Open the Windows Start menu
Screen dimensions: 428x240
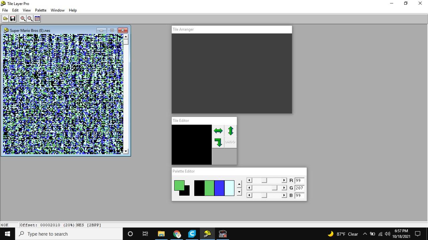pyautogui.click(x=7, y=234)
